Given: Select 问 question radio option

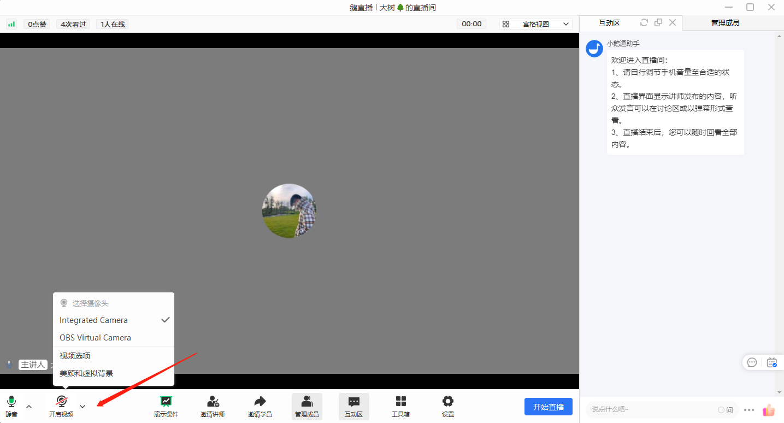Looking at the screenshot, I should coord(726,410).
